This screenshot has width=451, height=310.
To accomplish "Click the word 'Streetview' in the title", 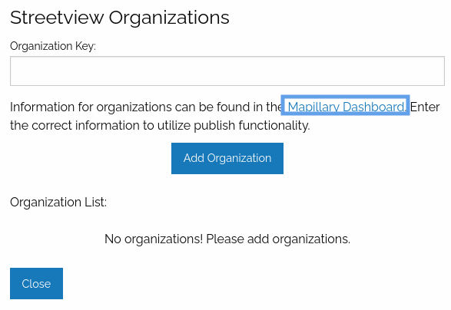I will 57,18.
